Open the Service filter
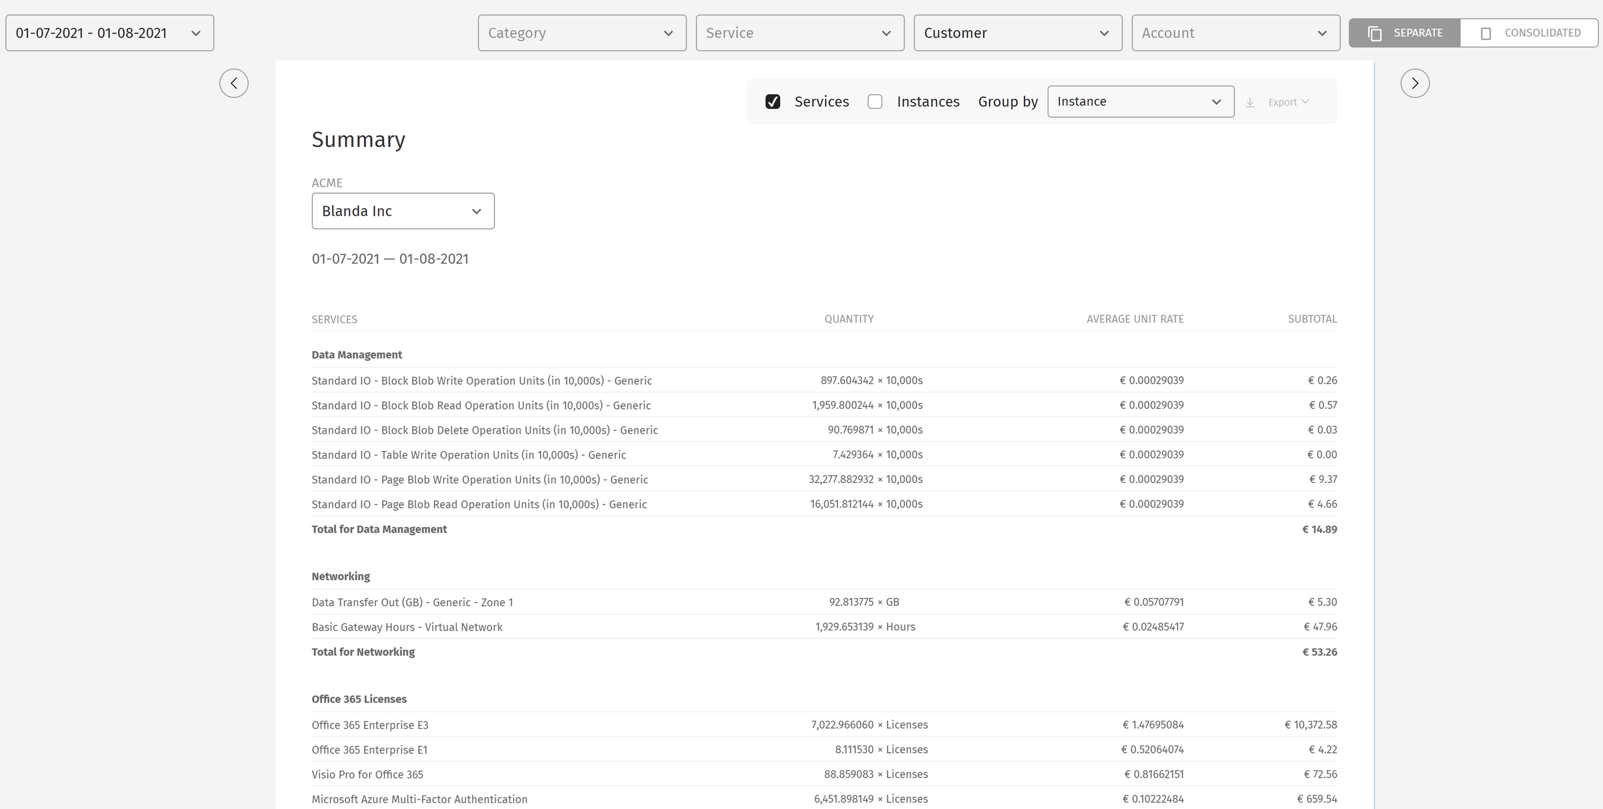 pyautogui.click(x=799, y=32)
